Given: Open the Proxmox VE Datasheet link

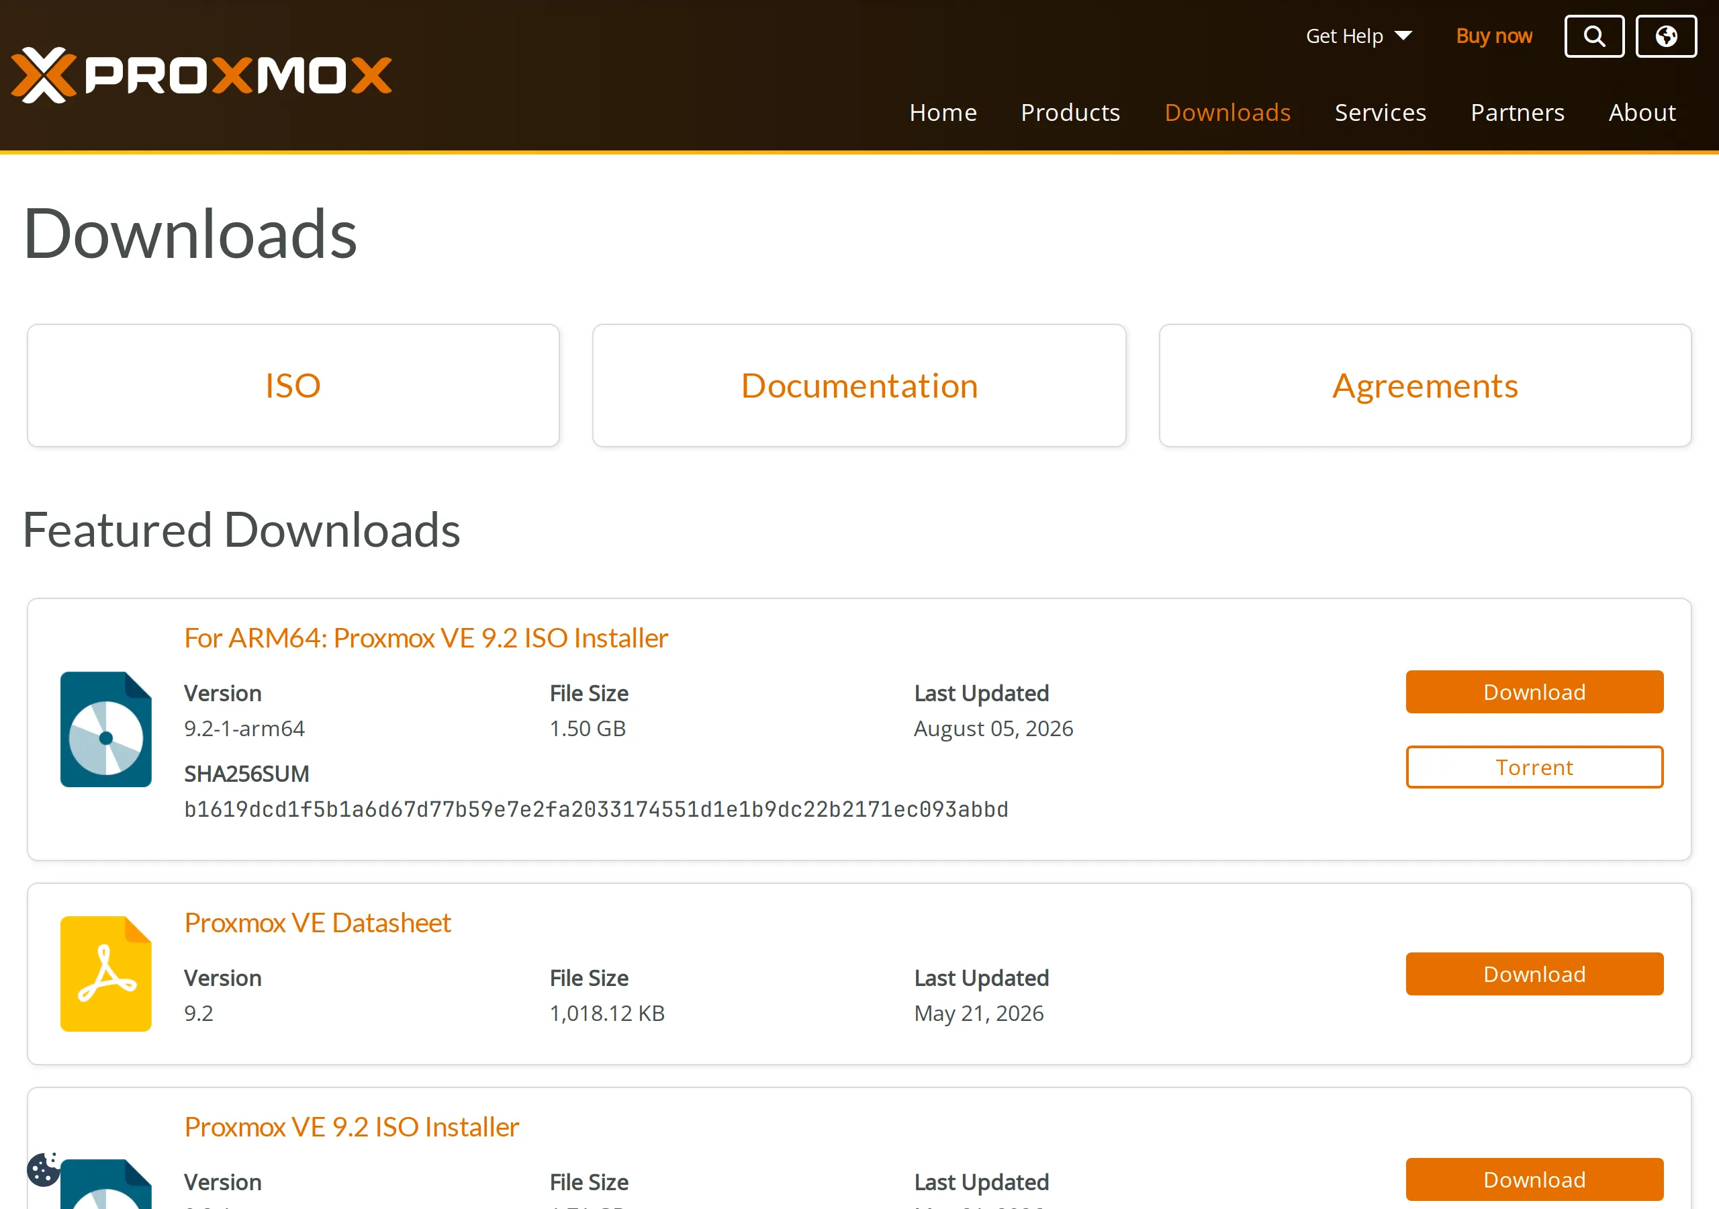Looking at the screenshot, I should 318,922.
